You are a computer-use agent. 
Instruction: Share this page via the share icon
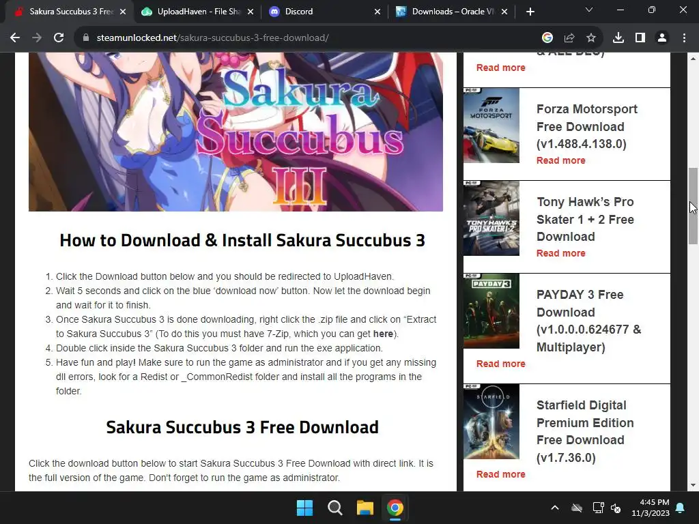(x=569, y=38)
